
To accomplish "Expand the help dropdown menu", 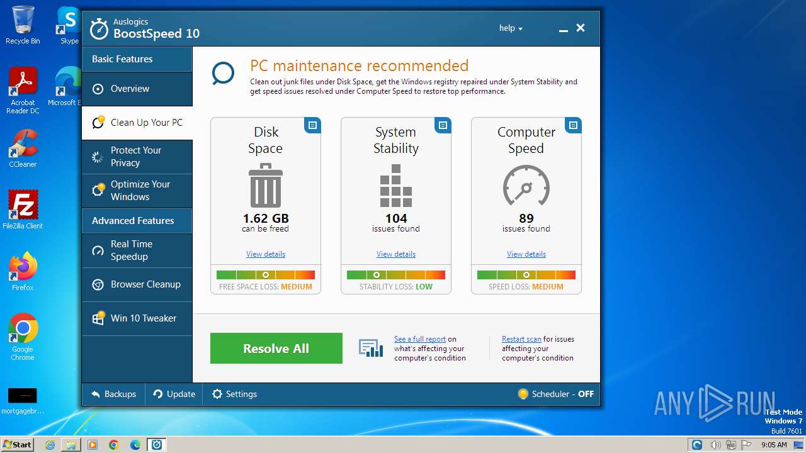I will click(x=511, y=28).
